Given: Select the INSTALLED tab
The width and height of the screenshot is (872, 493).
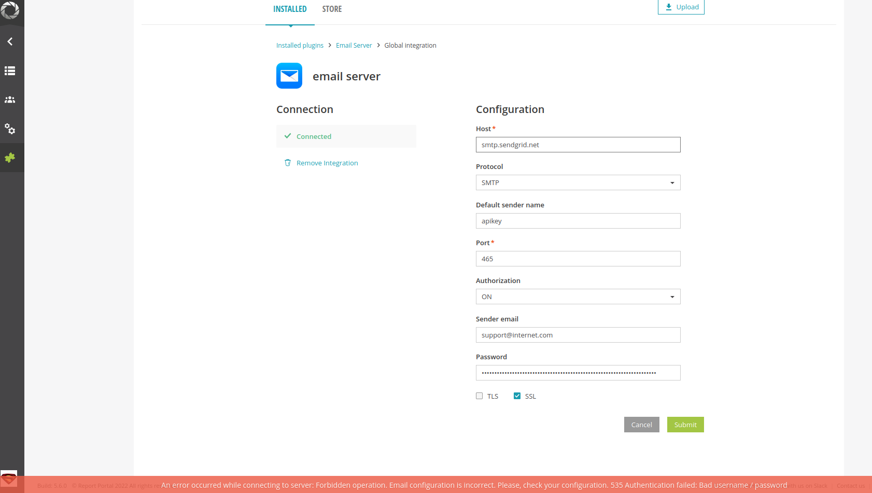Looking at the screenshot, I should pos(290,9).
